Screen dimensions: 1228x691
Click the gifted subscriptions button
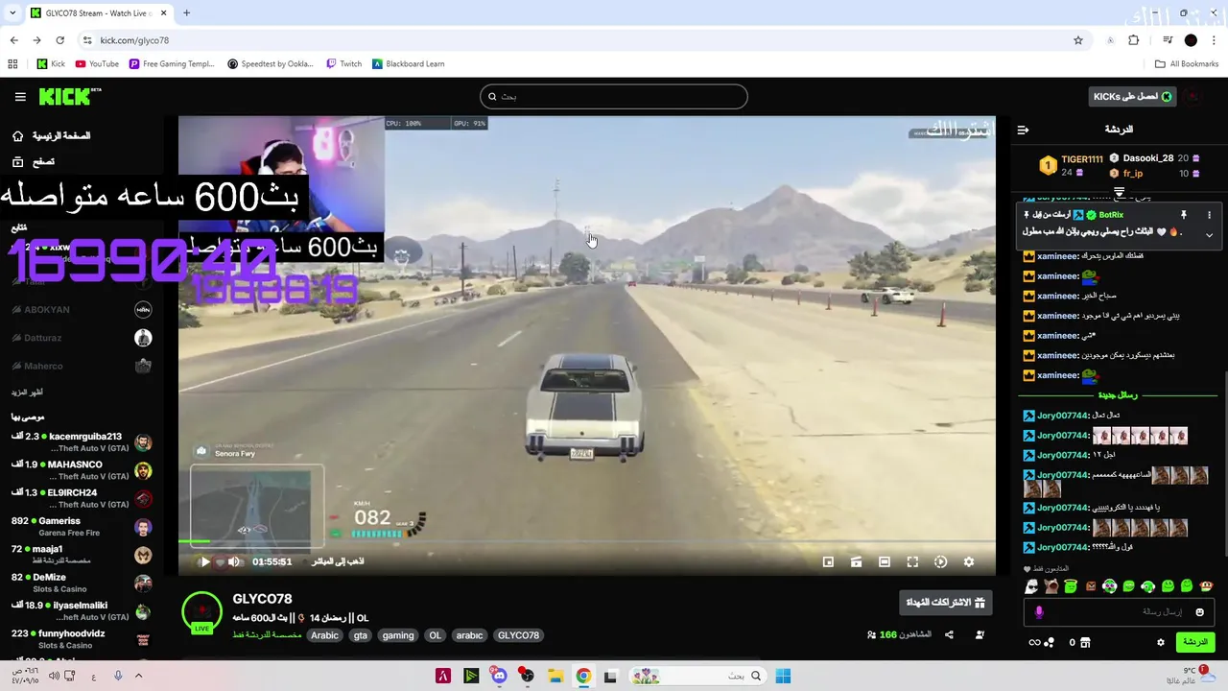(x=945, y=602)
